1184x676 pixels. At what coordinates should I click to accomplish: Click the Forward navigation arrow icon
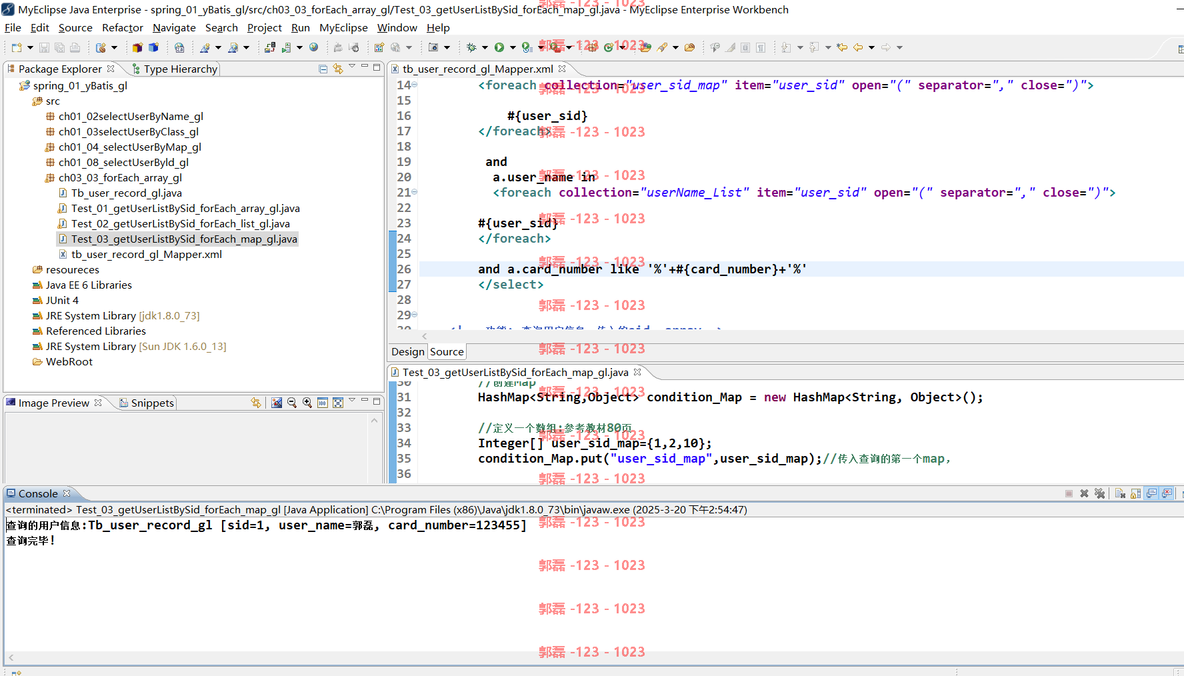point(886,47)
